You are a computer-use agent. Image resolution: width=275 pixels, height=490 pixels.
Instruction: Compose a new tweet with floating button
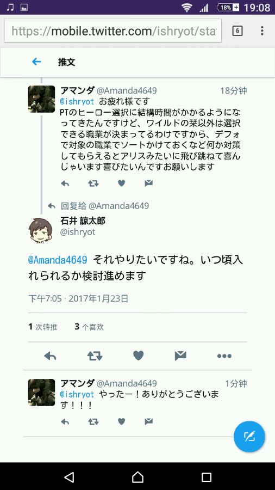click(x=249, y=437)
